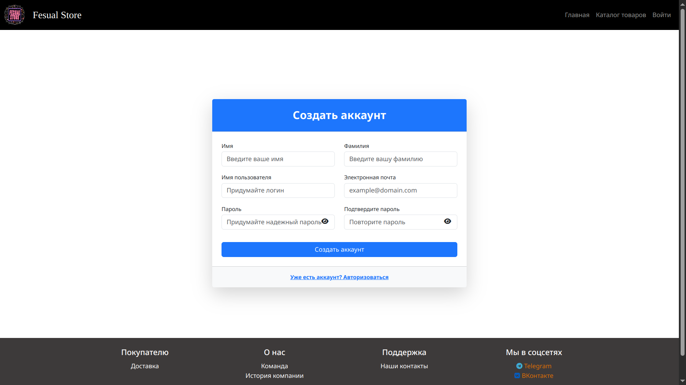
Task: Select the Электронная почта email field
Action: click(x=400, y=190)
